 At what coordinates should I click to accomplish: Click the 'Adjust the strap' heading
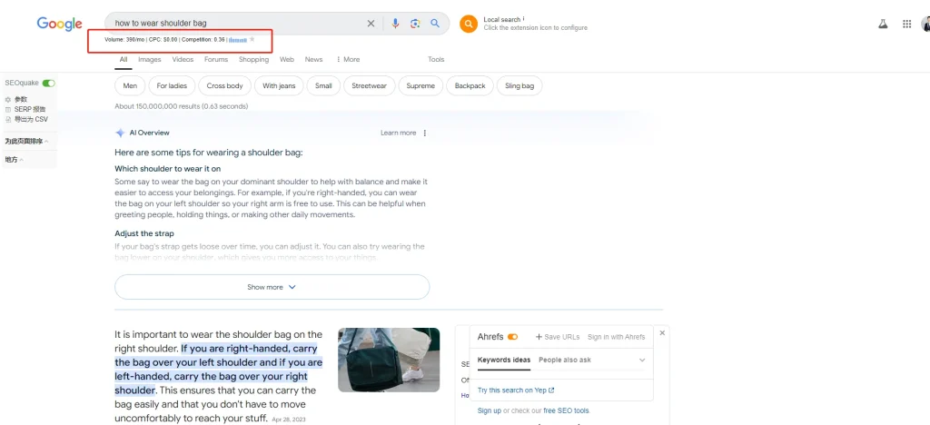click(x=144, y=233)
